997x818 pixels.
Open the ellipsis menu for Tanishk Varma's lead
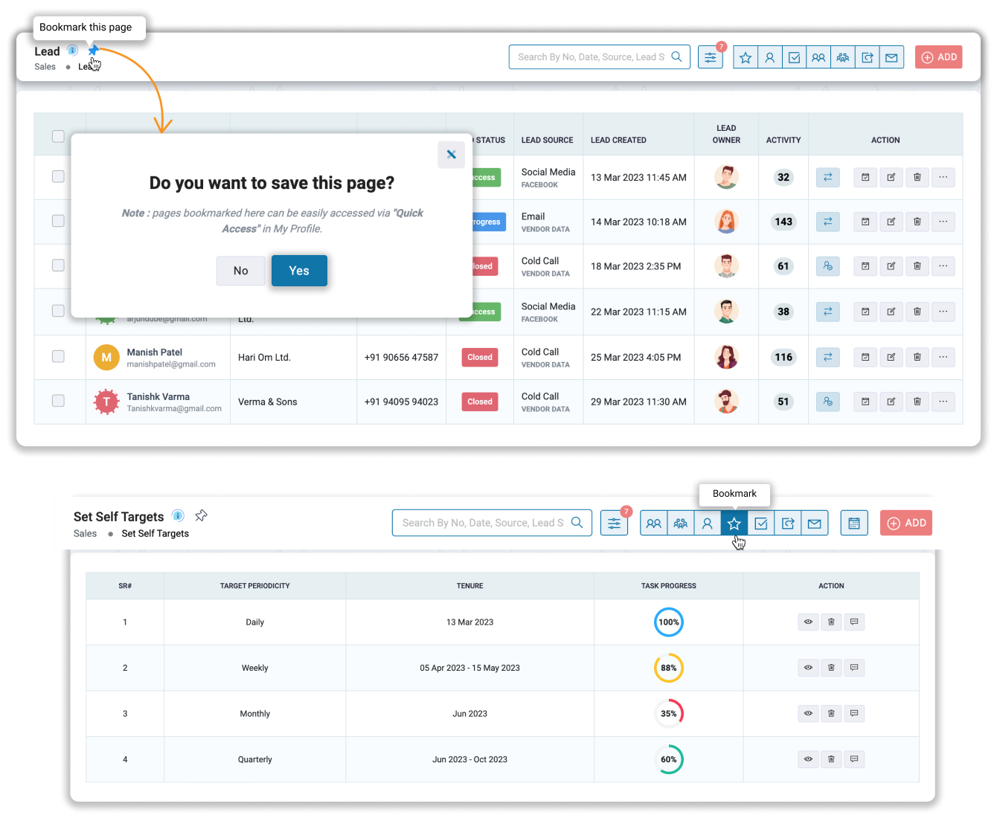(x=943, y=402)
